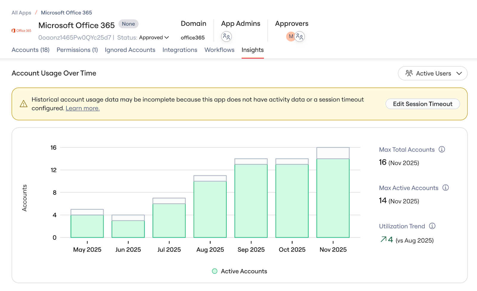Switch to the Accounts (18) tab
This screenshot has width=477, height=291.
[30, 50]
